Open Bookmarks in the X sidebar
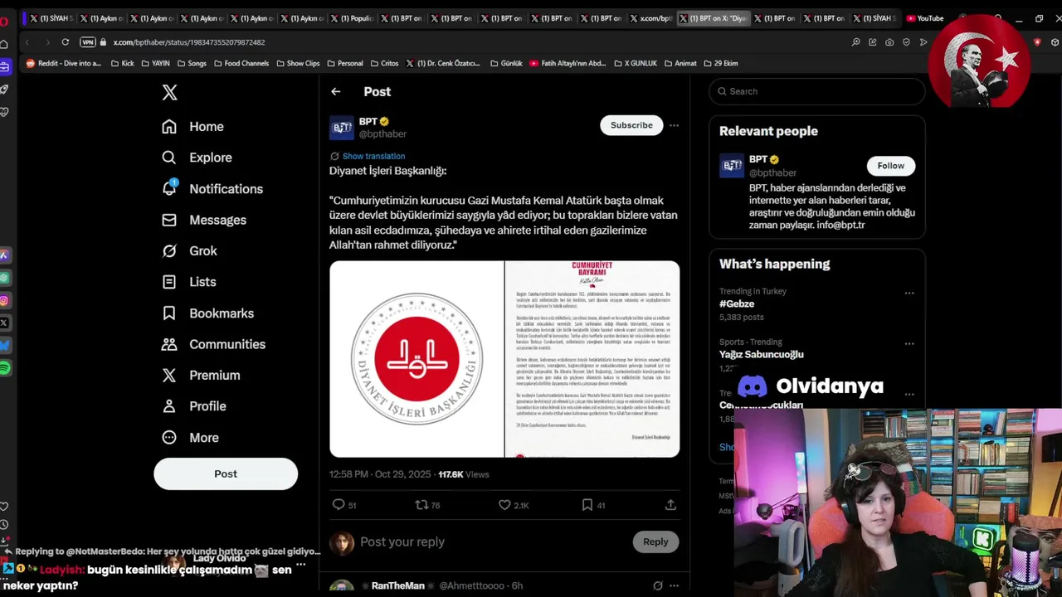 [207, 313]
